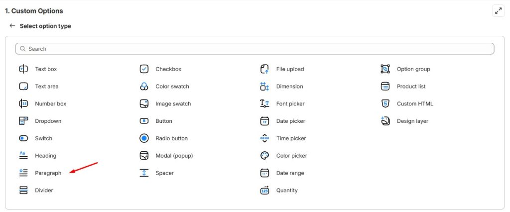This screenshot has width=510, height=212.
Task: Choose the Paragraph option
Action: point(48,173)
